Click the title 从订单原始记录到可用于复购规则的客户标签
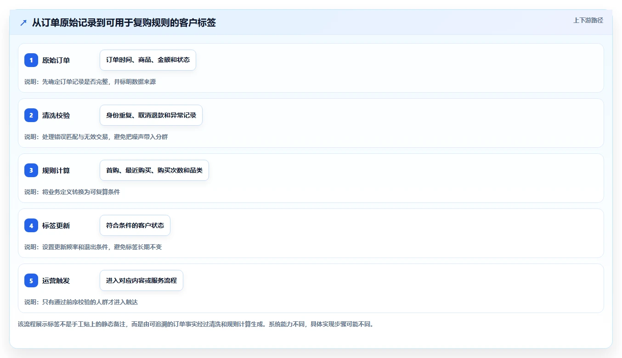Screen dimensions: 622x358 [x=124, y=22]
